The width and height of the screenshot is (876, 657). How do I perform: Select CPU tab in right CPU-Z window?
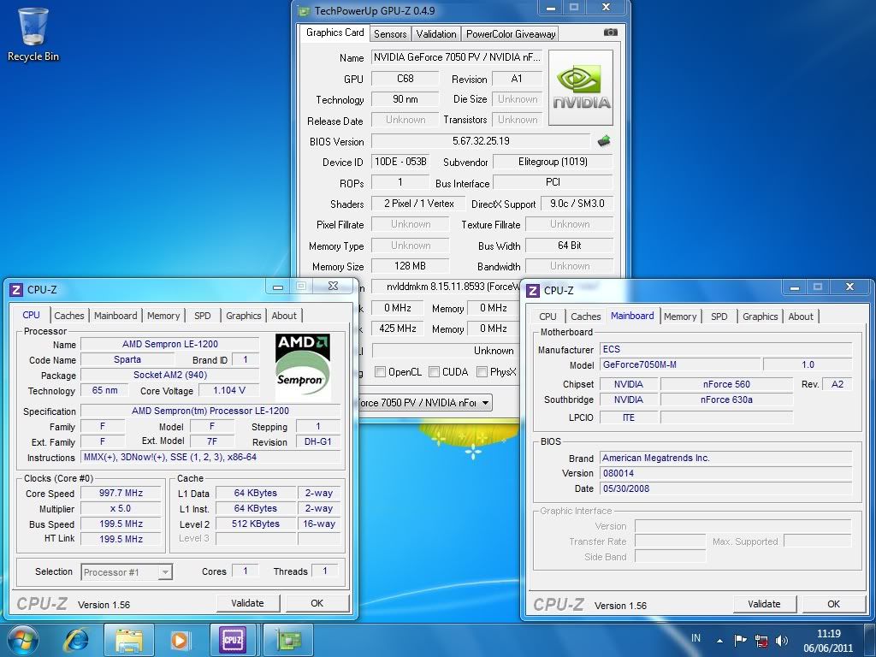point(547,317)
